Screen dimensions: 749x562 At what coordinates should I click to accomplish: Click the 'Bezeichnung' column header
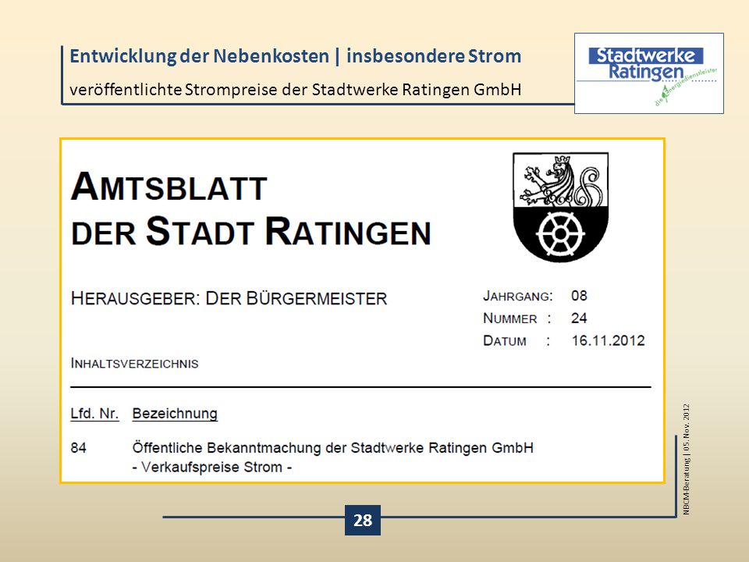[x=175, y=414]
